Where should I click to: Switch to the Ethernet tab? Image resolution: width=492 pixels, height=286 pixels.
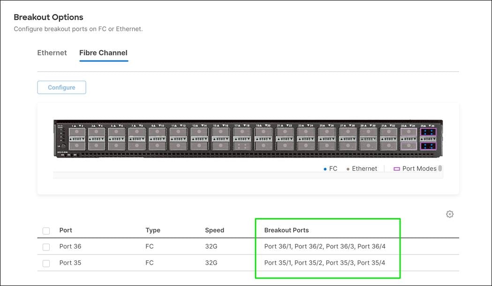point(52,53)
